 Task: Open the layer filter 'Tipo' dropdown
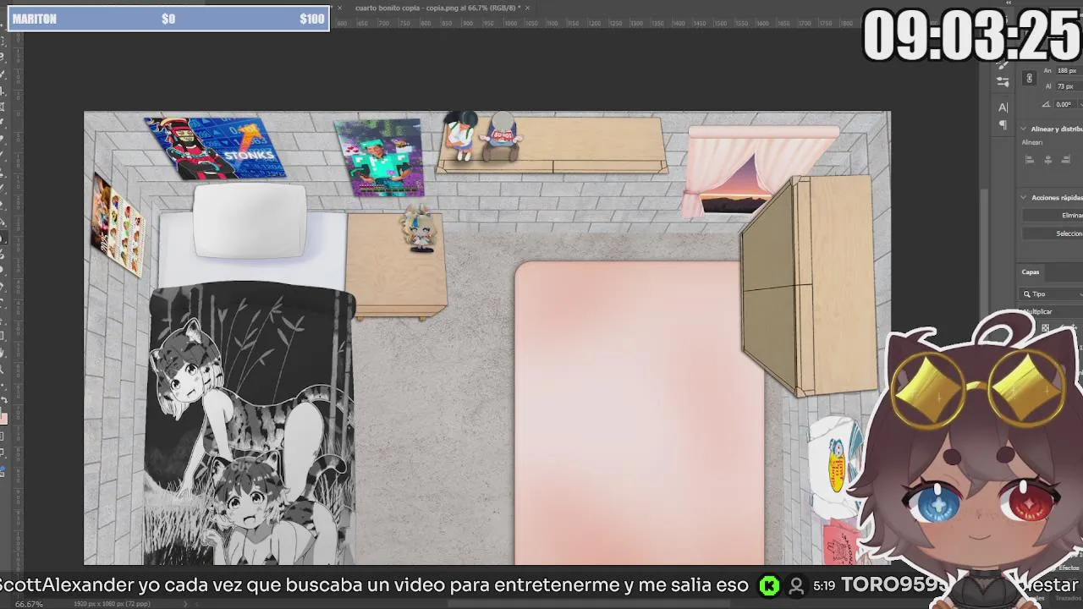(x=1052, y=294)
